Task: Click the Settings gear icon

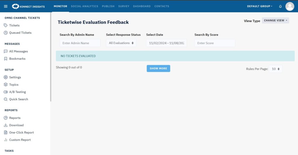Action: [6, 77]
